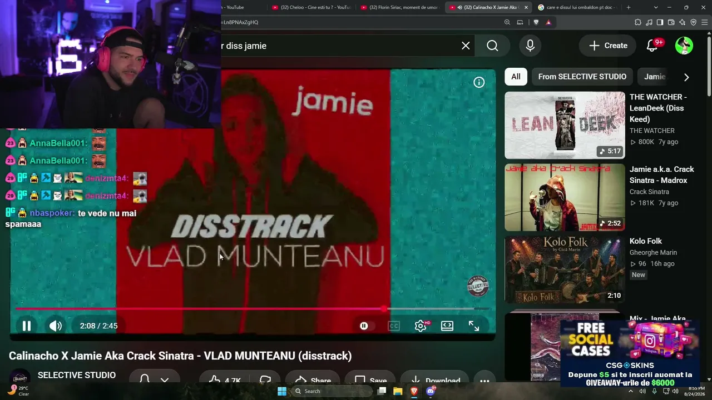Click the SELECTIVE STUDIO channel name
Screen dimensions: 712x400
(77, 376)
